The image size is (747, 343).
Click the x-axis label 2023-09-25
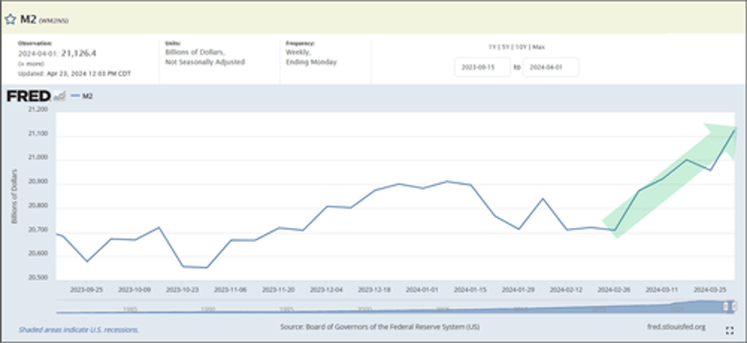(86, 289)
